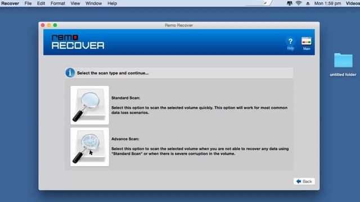
Task: Open the File menu
Action: click(28, 3)
